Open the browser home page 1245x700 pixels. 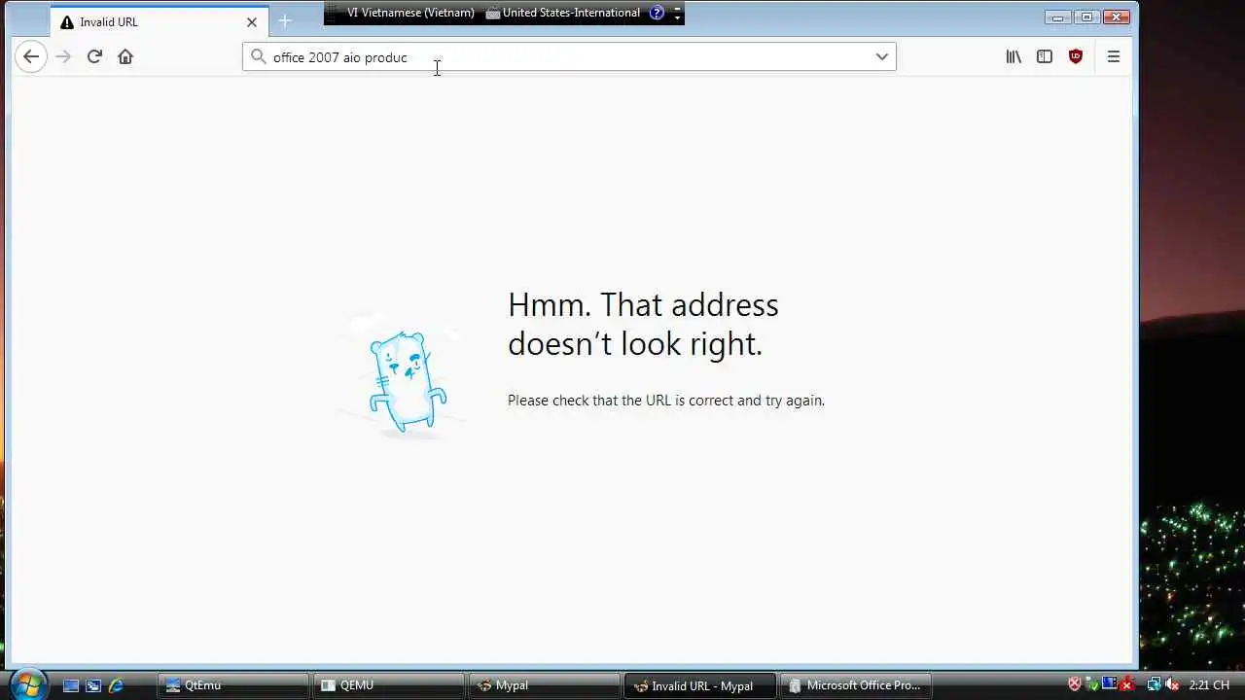coord(125,56)
